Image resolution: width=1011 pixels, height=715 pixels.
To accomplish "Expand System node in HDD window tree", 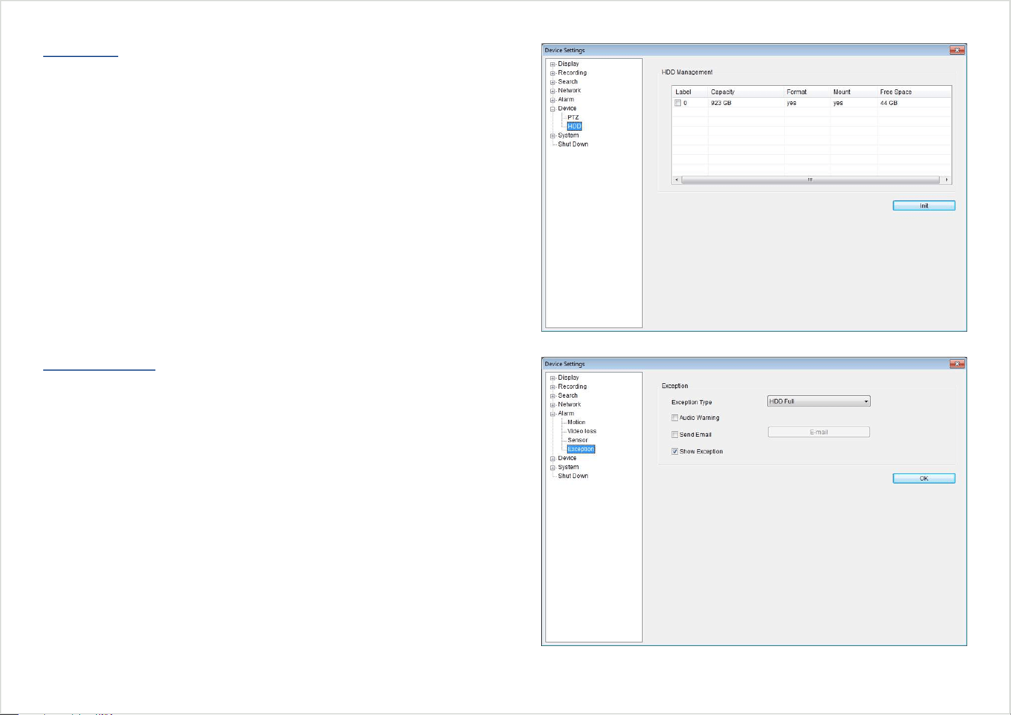I will click(553, 136).
